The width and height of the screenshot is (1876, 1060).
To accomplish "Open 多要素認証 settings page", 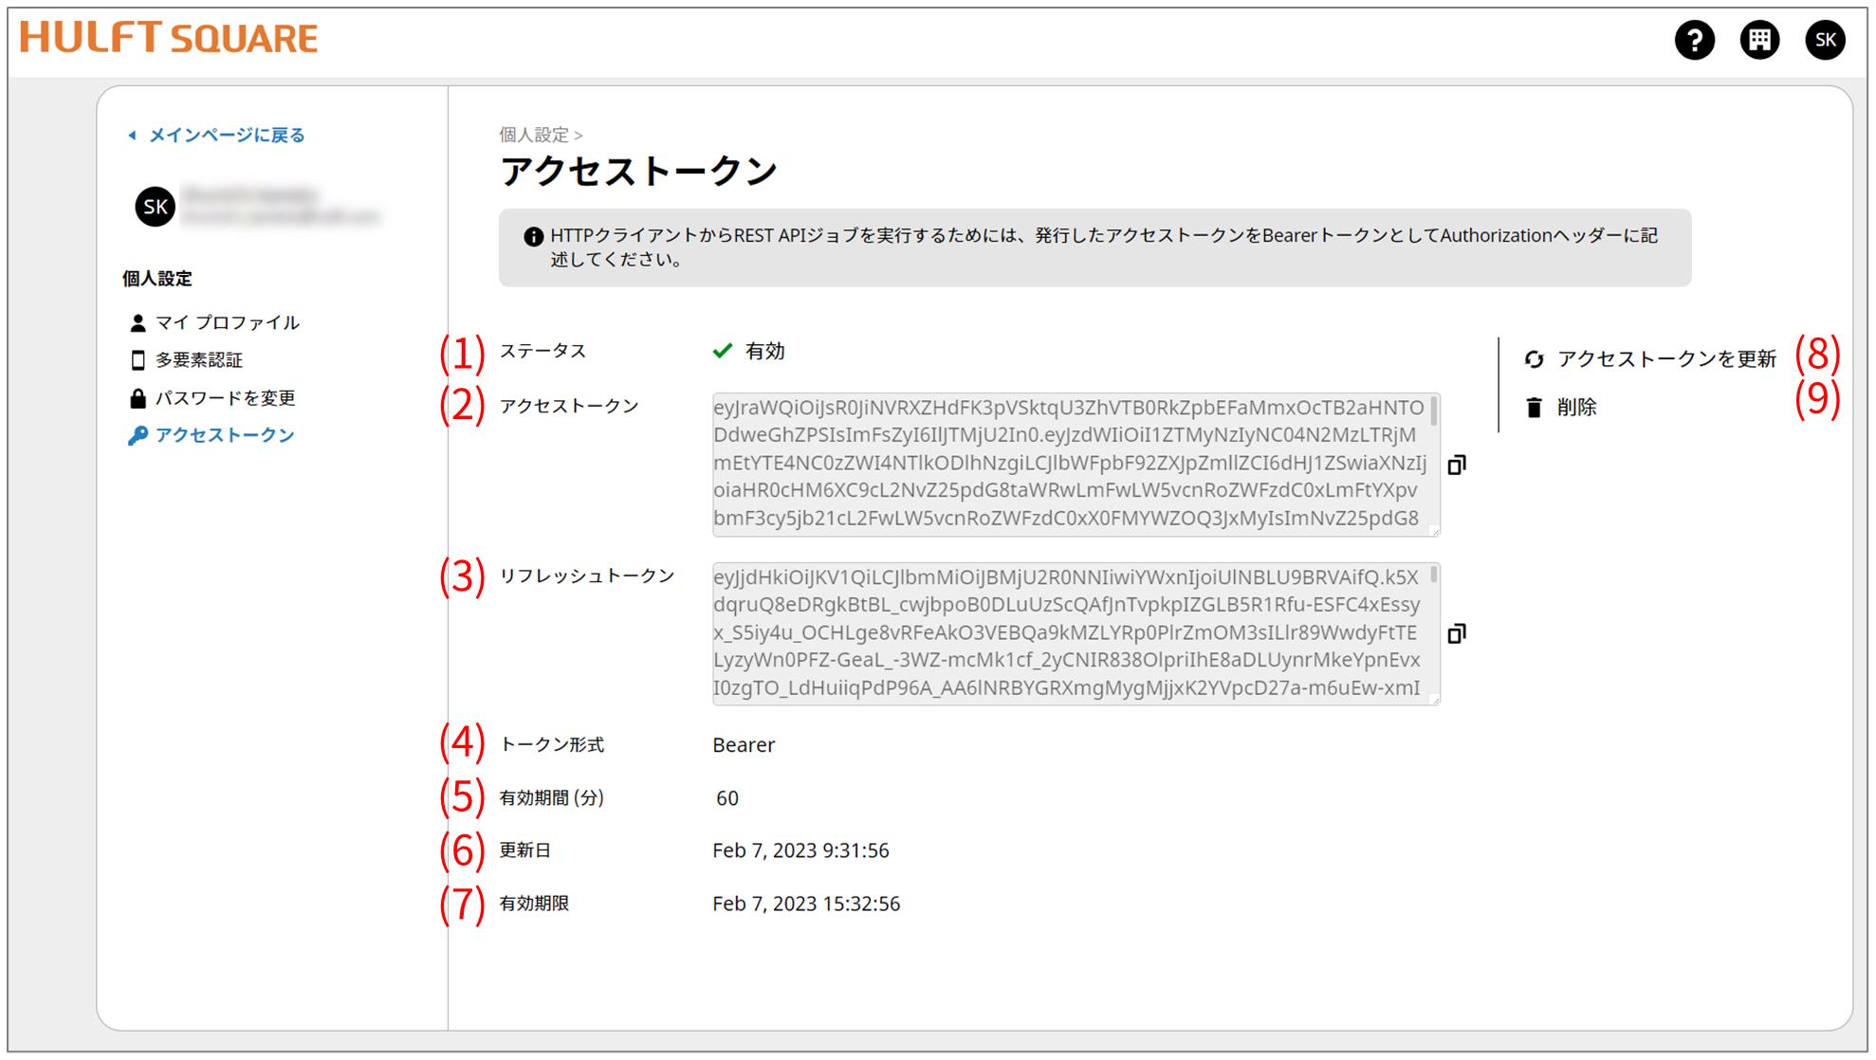I will click(199, 360).
